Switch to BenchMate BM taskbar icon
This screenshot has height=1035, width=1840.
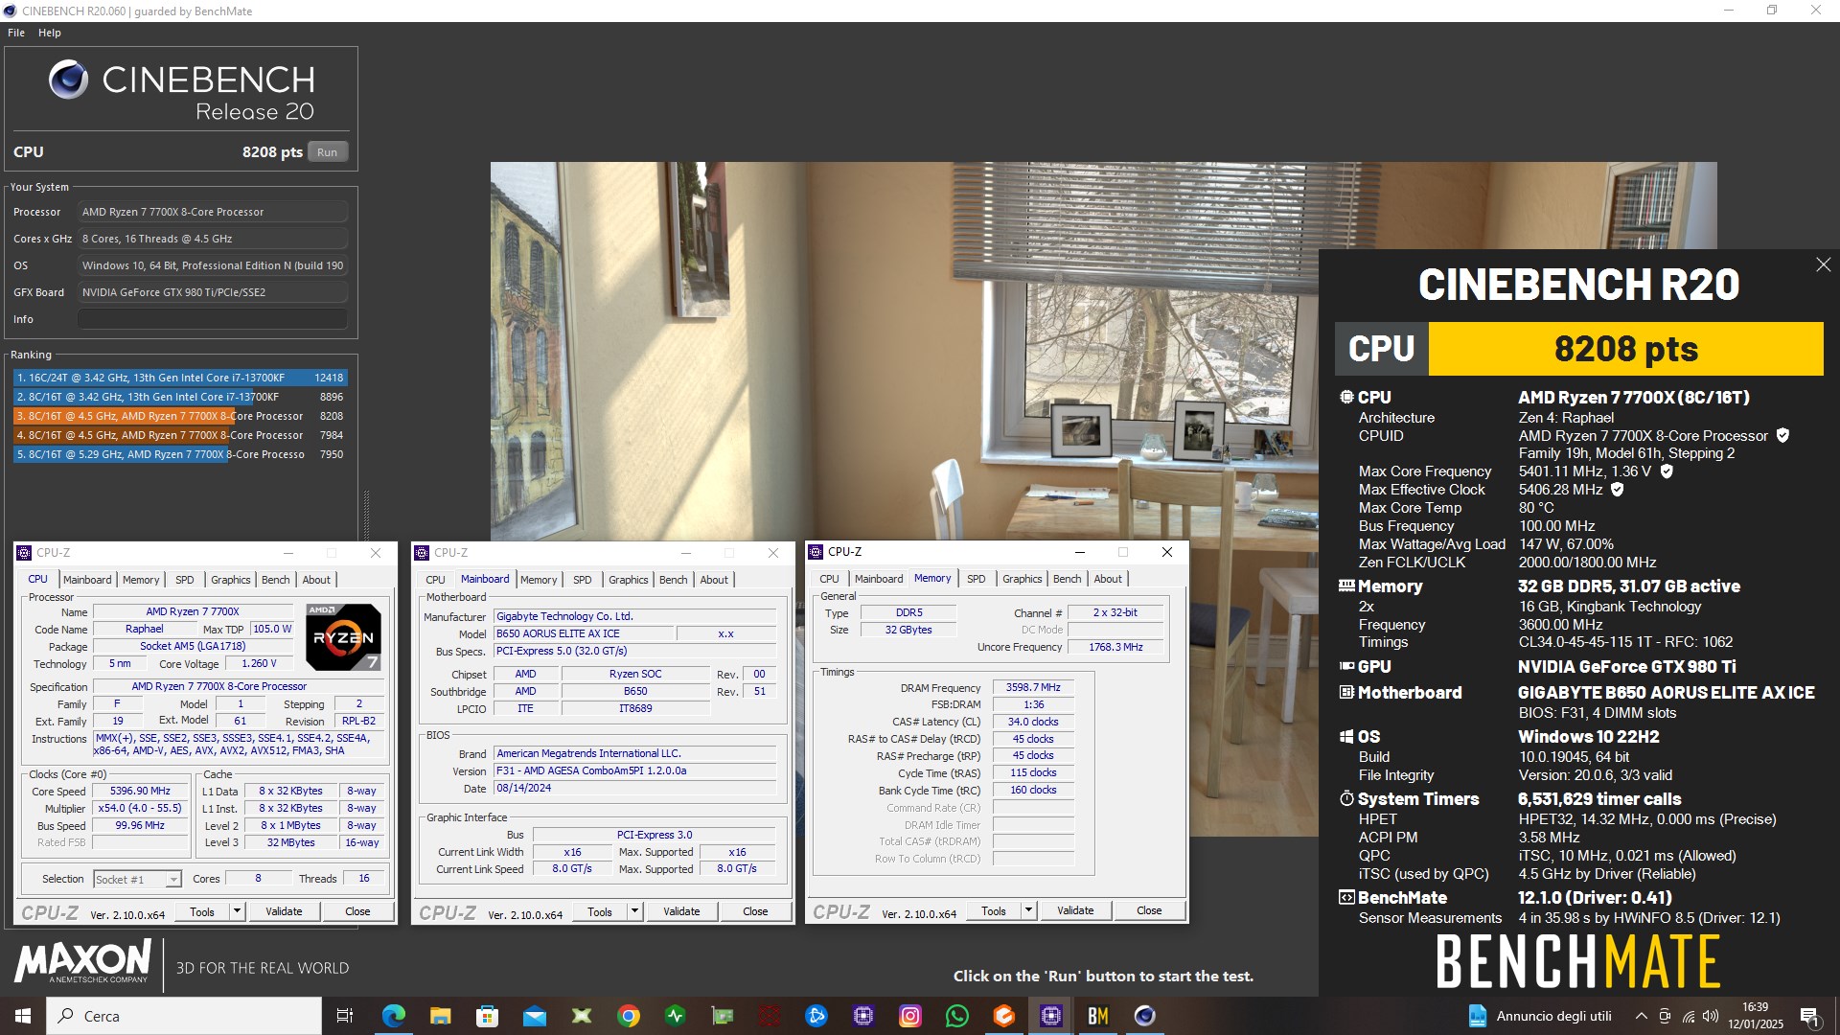click(x=1098, y=1016)
